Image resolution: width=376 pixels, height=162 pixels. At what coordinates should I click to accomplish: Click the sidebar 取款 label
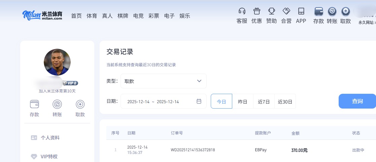(80, 115)
